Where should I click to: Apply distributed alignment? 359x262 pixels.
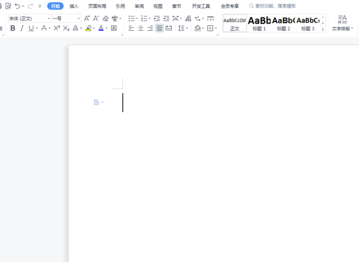[168, 28]
